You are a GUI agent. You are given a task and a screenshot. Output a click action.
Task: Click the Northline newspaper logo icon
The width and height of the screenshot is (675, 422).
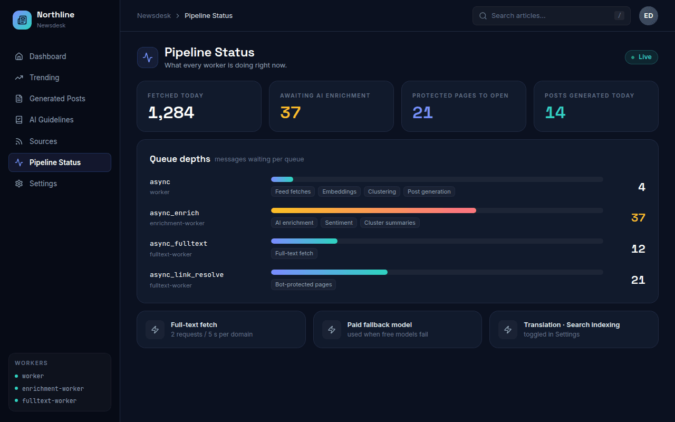[x=22, y=20]
